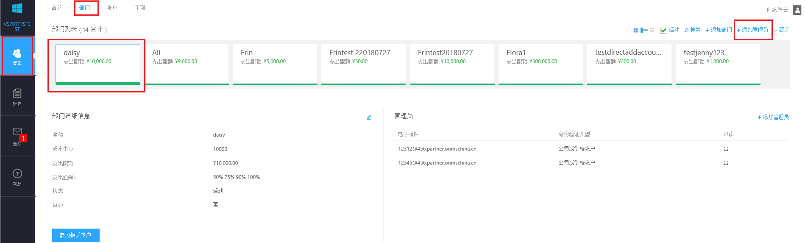Switch to 帐户 tab
Image resolution: width=805 pixels, height=243 pixels.
coord(112,8)
